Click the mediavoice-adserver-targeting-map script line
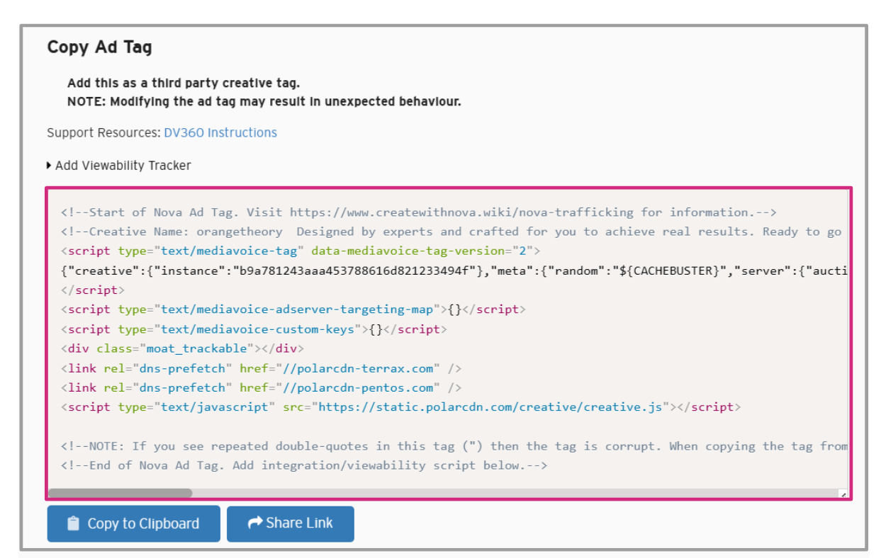 293,309
